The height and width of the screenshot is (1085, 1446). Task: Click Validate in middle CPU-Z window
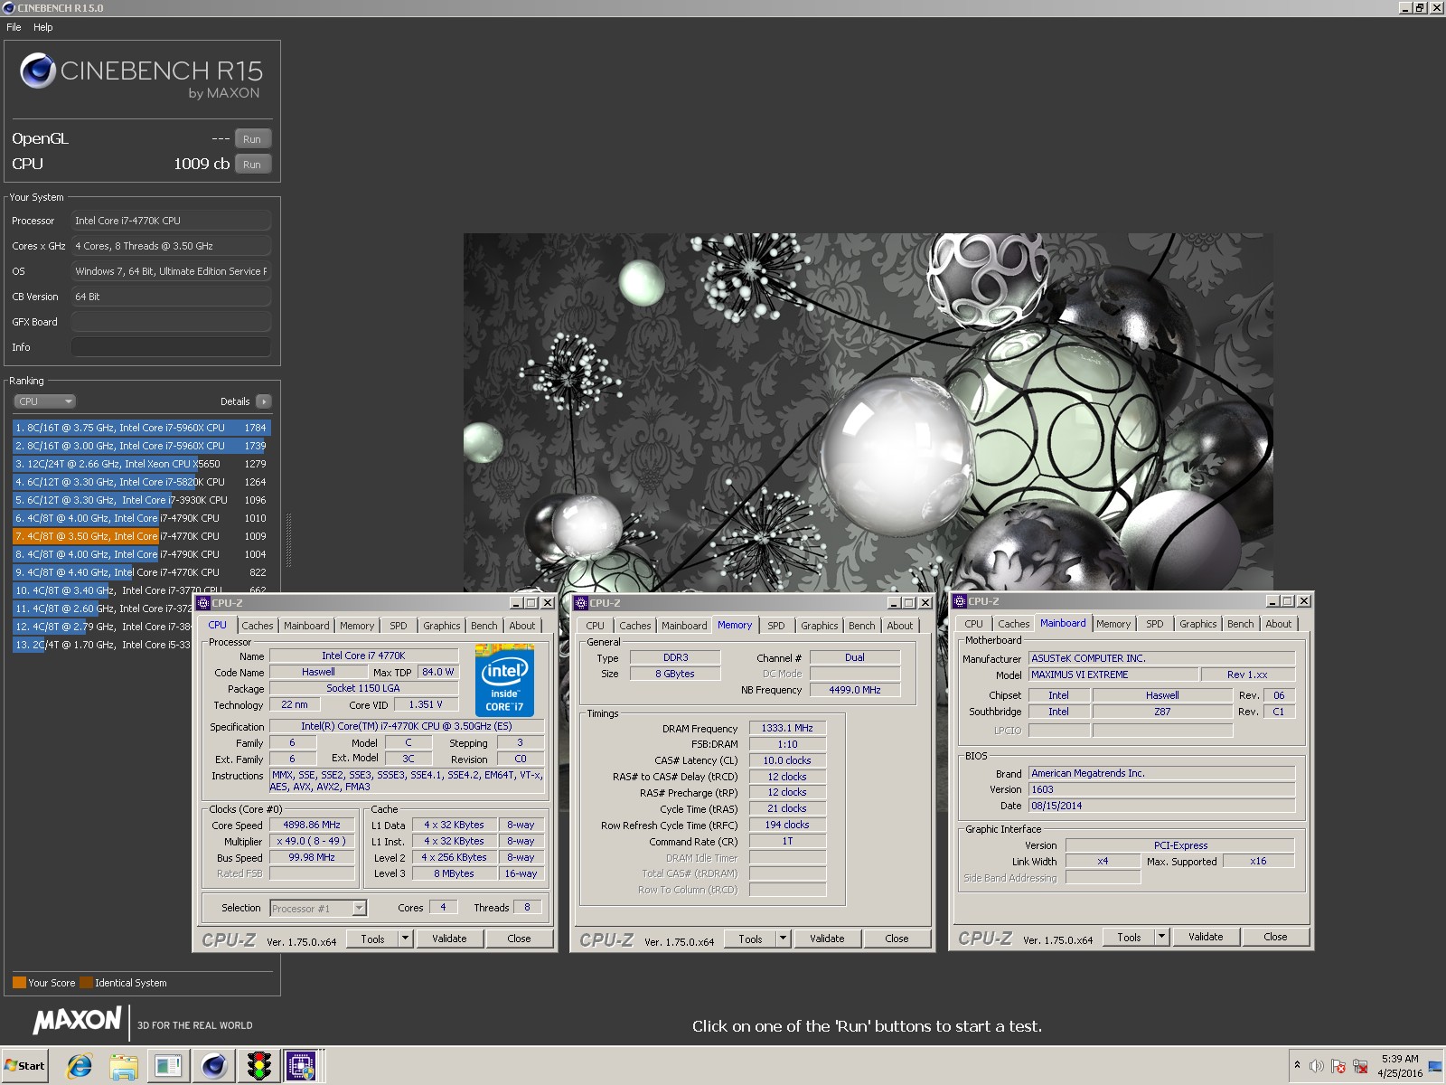pos(827,939)
